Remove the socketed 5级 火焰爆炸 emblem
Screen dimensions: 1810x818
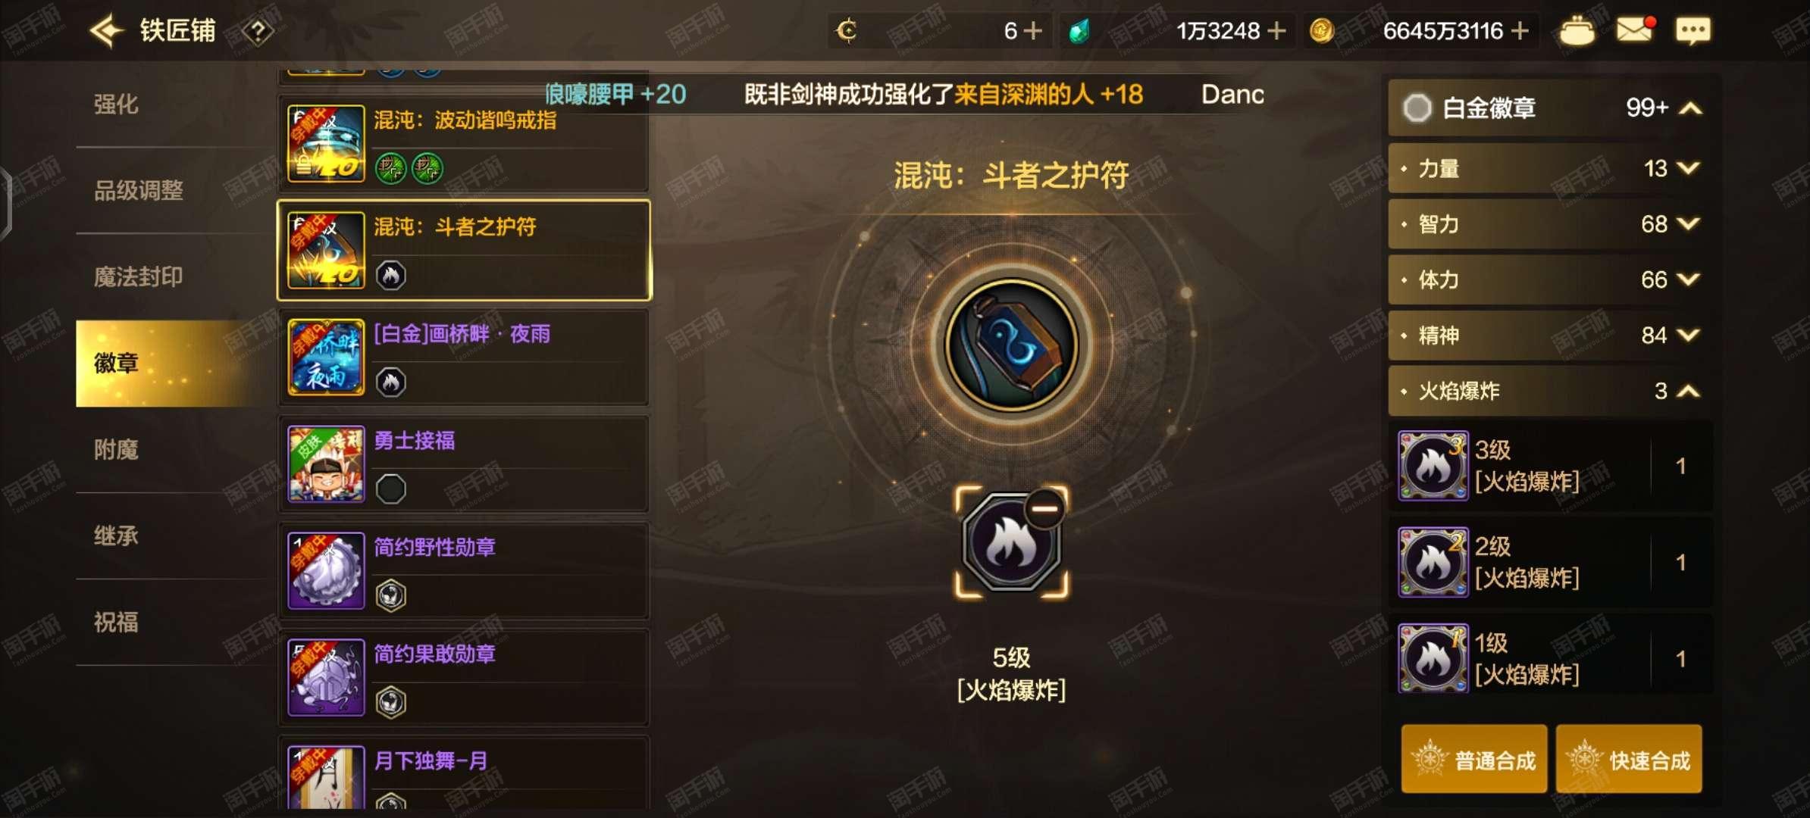[1045, 508]
